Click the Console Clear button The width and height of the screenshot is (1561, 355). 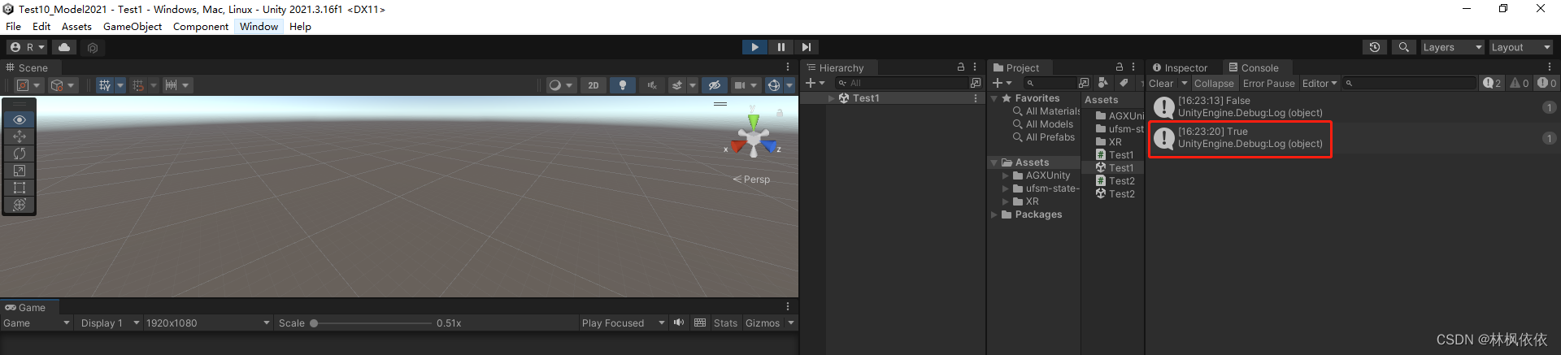(x=1161, y=83)
